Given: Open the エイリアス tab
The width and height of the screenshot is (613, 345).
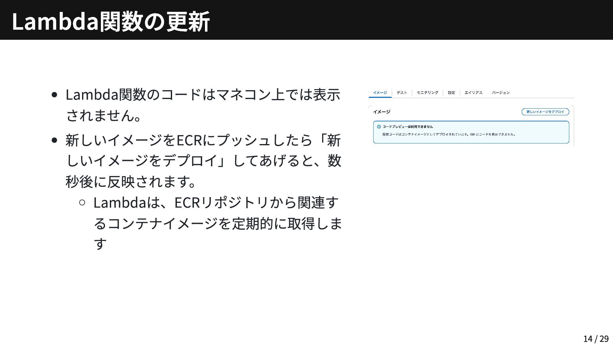Looking at the screenshot, I should [473, 93].
